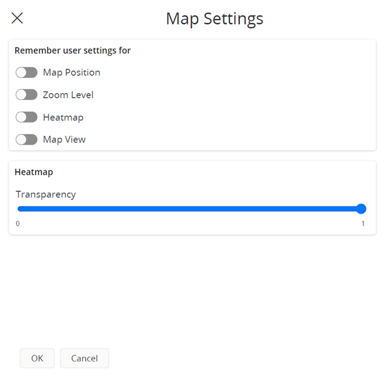
Task: Click the Remember user settings for heading
Action: (73, 50)
